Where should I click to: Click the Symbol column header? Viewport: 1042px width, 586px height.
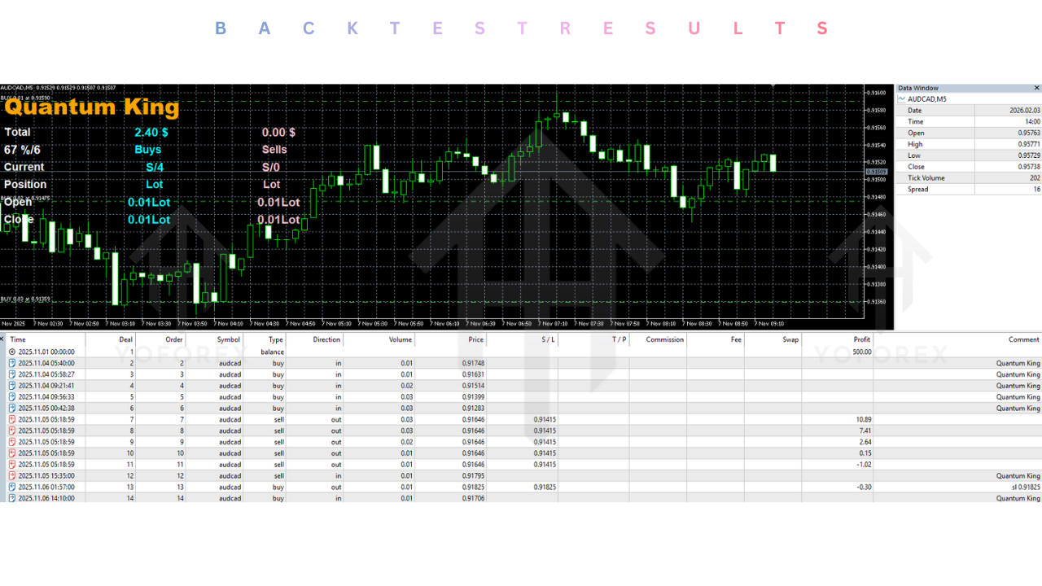(228, 339)
